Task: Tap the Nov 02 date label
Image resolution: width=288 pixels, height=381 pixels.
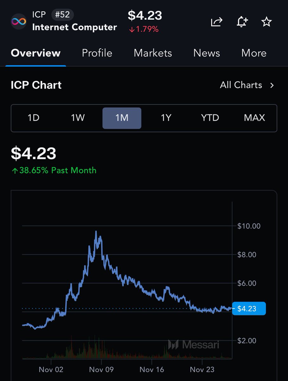Action: click(51, 370)
